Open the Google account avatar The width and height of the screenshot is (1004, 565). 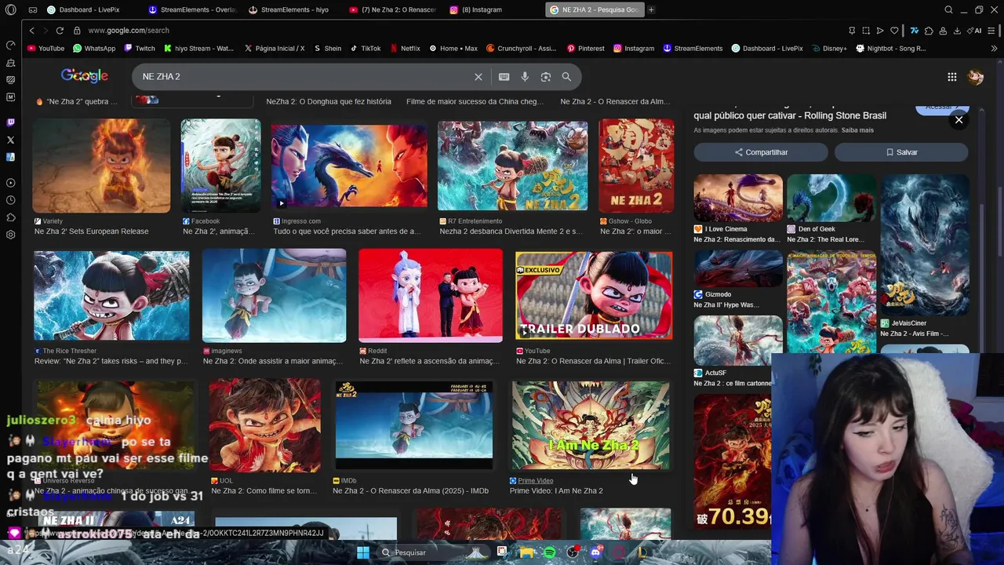click(x=976, y=77)
